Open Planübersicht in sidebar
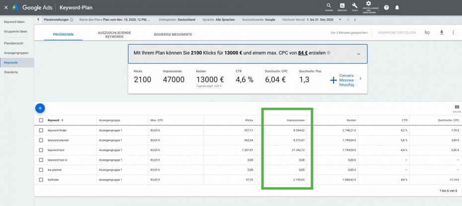462x206 pixels. (13, 43)
